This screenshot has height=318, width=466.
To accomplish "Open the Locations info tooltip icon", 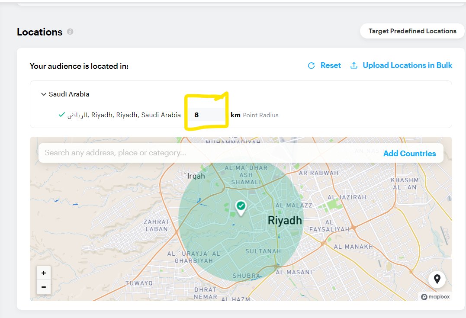I will tap(70, 32).
